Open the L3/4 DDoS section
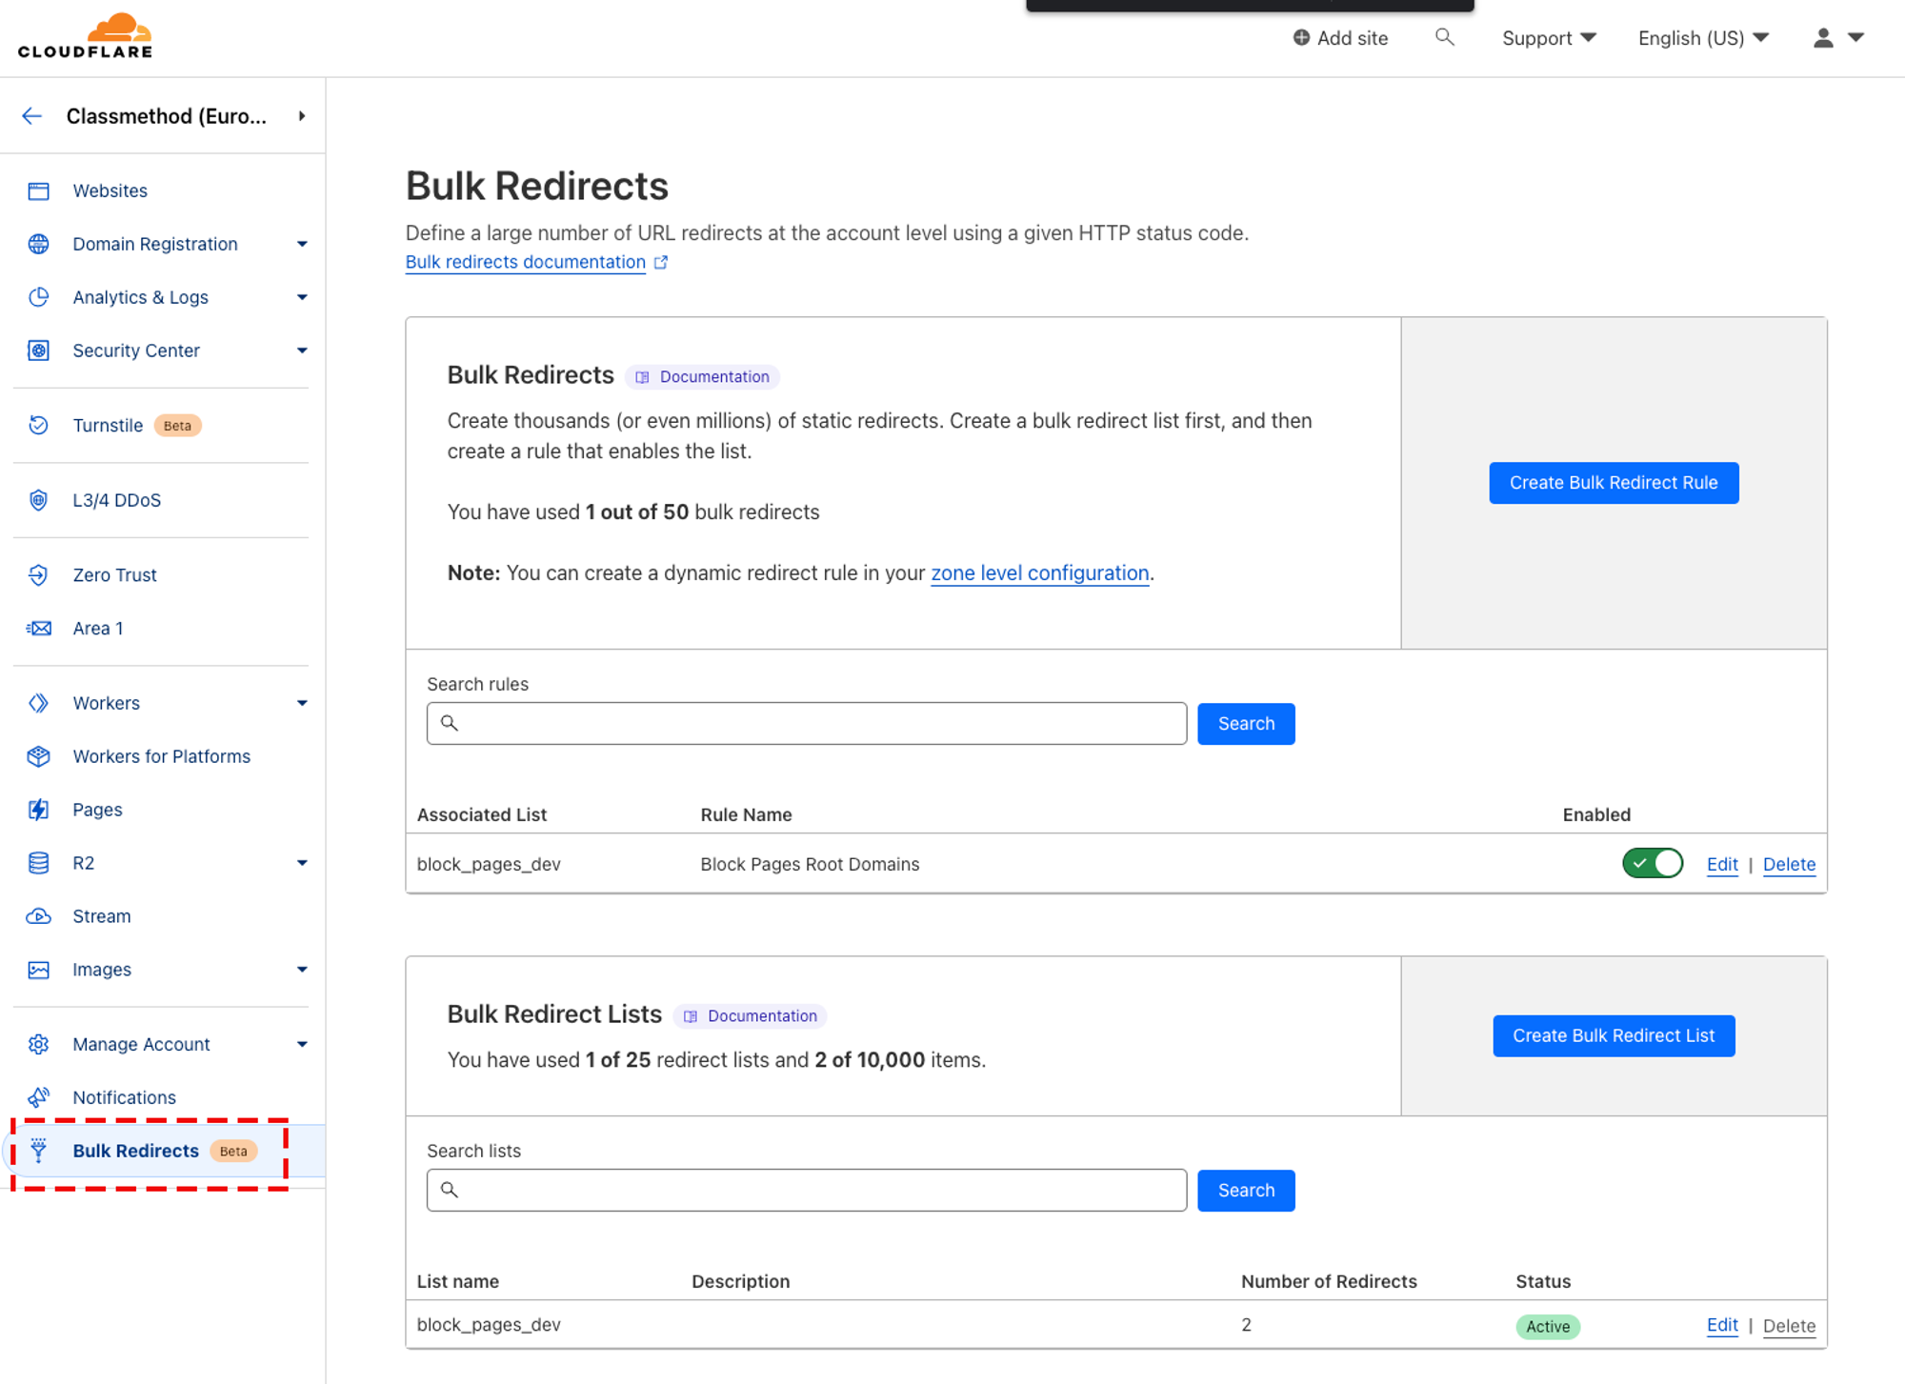This screenshot has height=1384, width=1905. (116, 499)
